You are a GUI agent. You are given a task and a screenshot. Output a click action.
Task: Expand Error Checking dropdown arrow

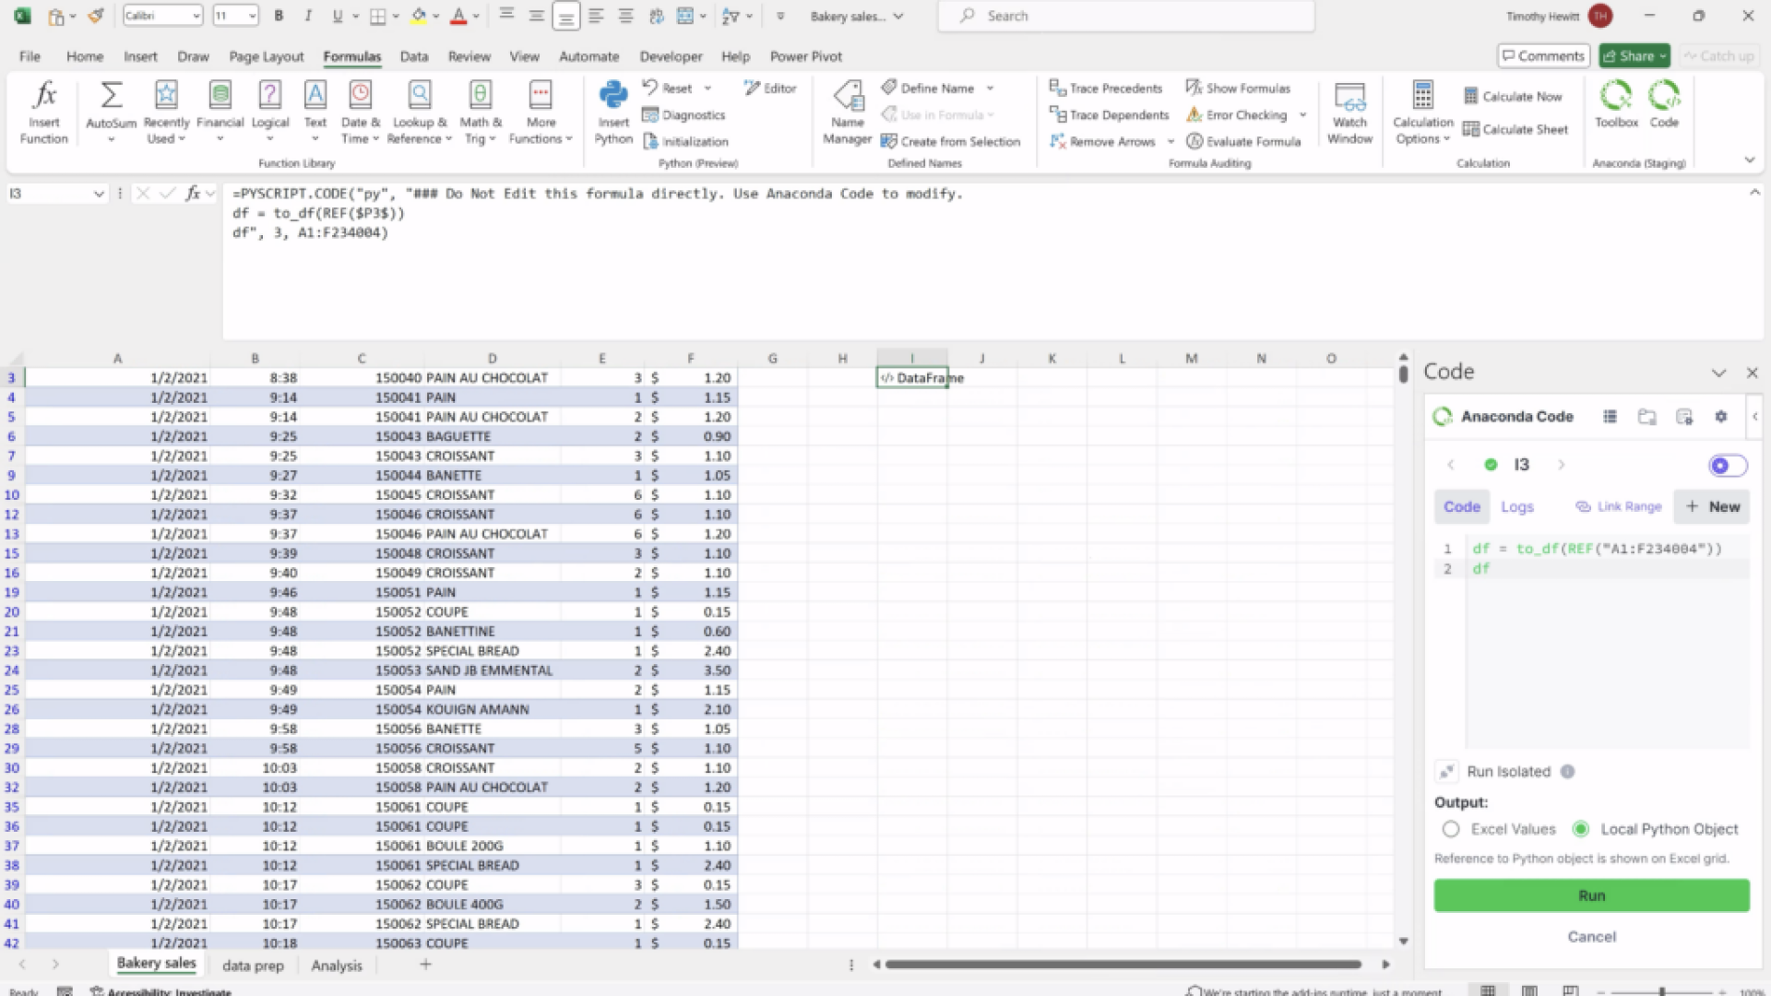1302,115
